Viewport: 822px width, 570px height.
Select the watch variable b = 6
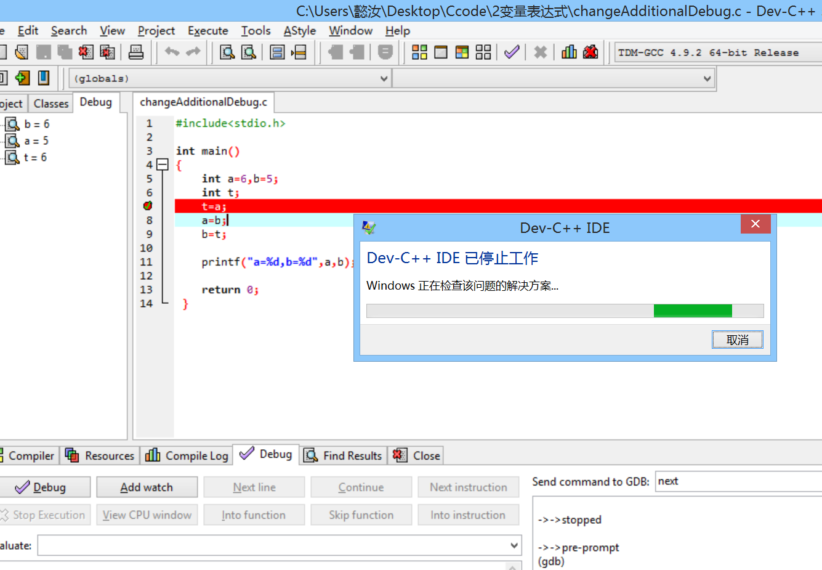point(37,124)
